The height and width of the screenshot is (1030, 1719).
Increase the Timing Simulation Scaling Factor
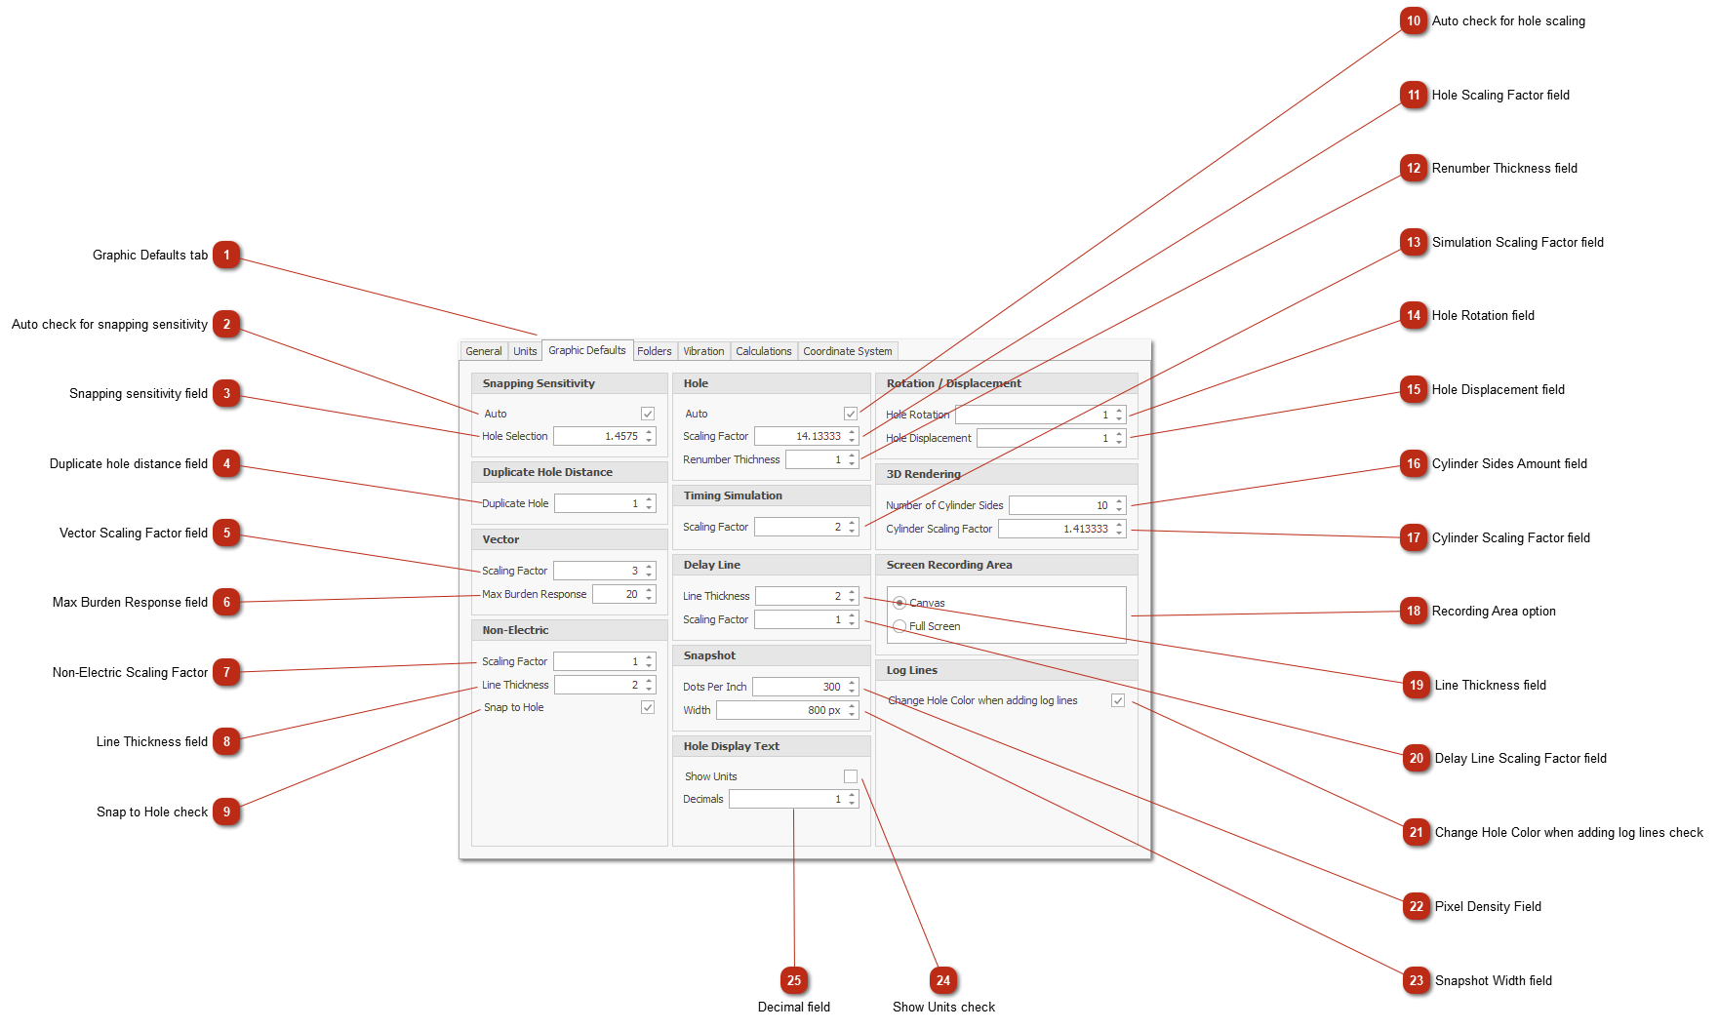(x=852, y=523)
